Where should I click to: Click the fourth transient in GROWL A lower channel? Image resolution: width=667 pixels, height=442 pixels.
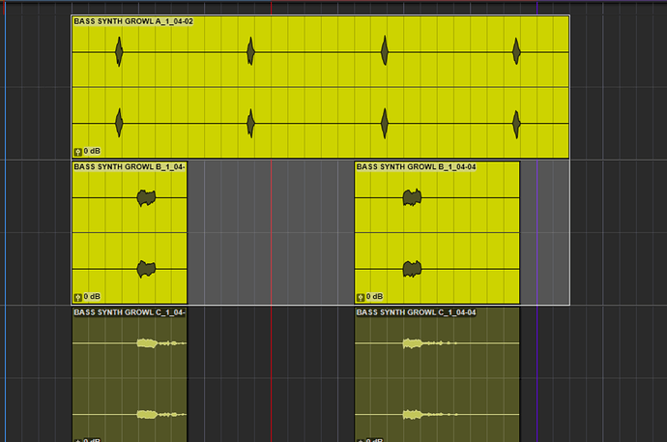(516, 124)
